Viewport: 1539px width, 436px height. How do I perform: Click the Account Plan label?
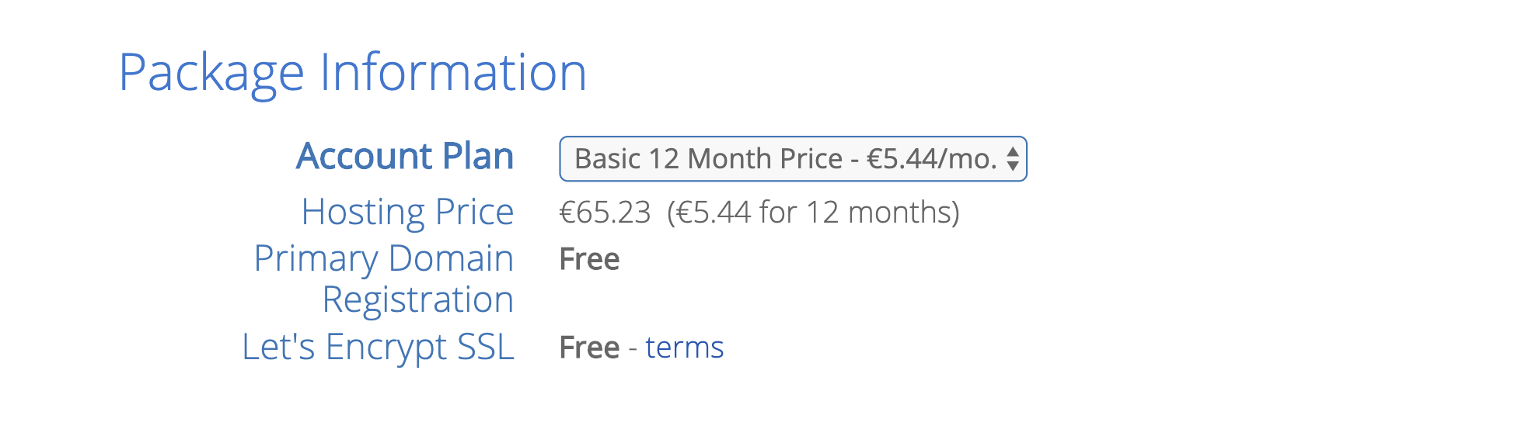click(x=405, y=157)
